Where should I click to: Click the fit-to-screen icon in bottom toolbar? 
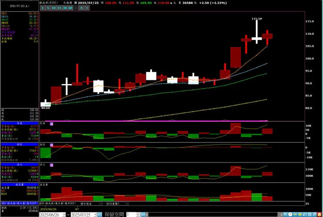(x=309, y=214)
